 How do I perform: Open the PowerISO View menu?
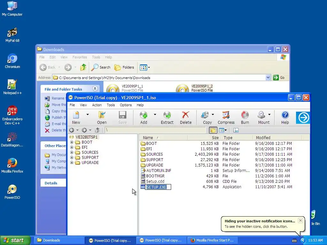(x=83, y=105)
